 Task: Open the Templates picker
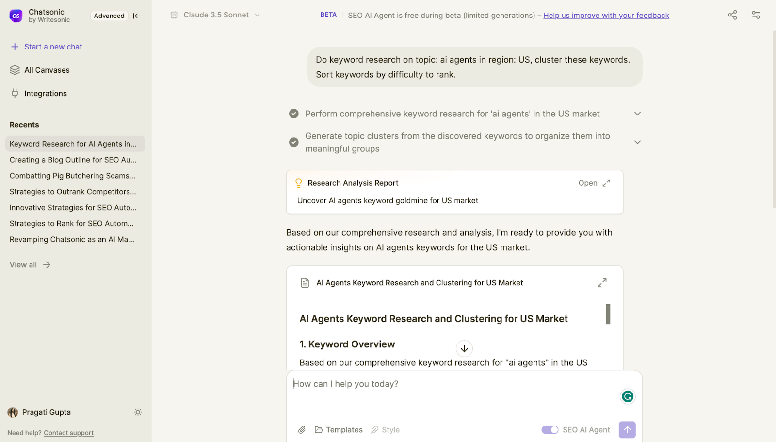pos(339,430)
